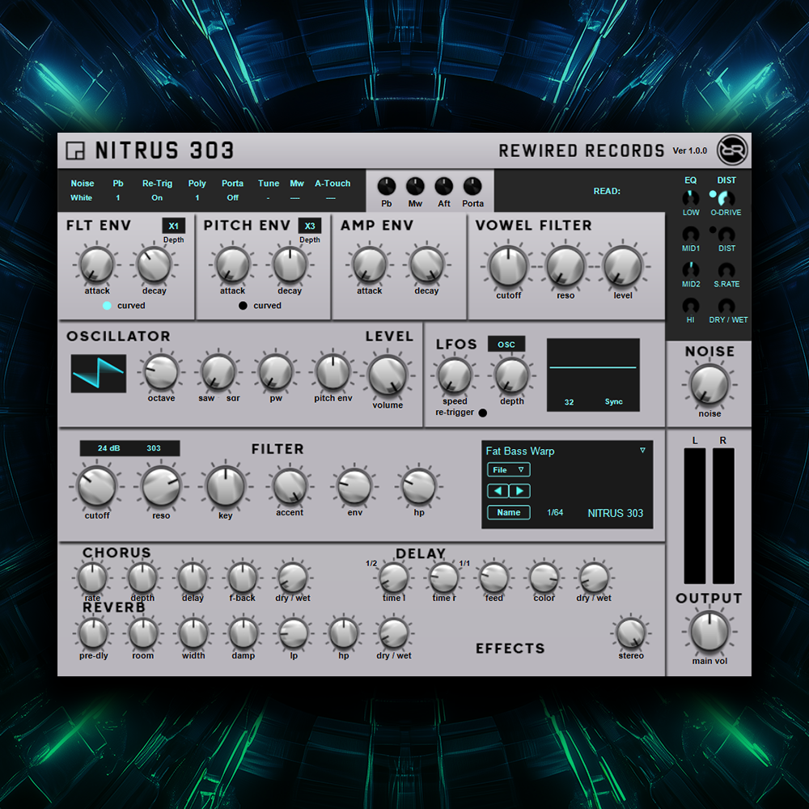Image resolution: width=809 pixels, height=809 pixels.
Task: Click the Re-Trig On setting
Action: 157,197
